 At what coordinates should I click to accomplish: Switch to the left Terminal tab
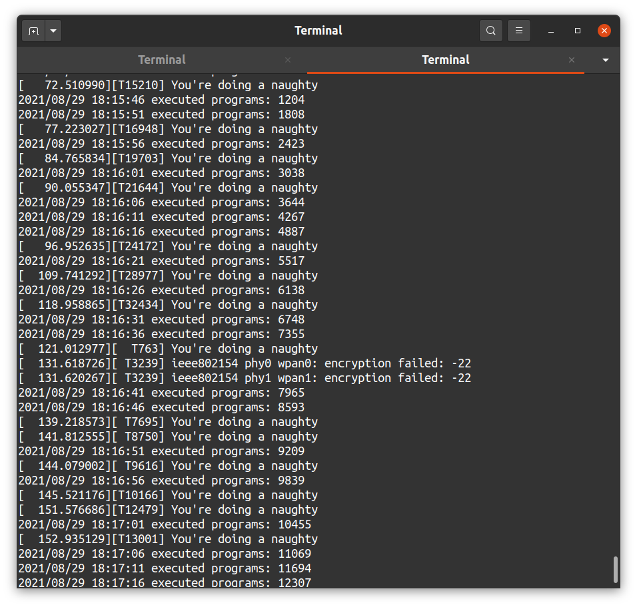(x=161, y=59)
